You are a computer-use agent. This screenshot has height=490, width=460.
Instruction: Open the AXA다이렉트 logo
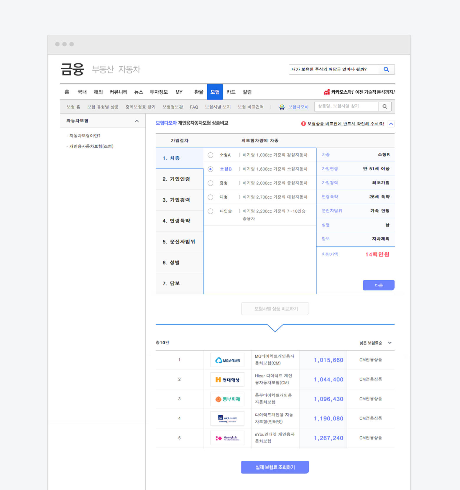(227, 418)
